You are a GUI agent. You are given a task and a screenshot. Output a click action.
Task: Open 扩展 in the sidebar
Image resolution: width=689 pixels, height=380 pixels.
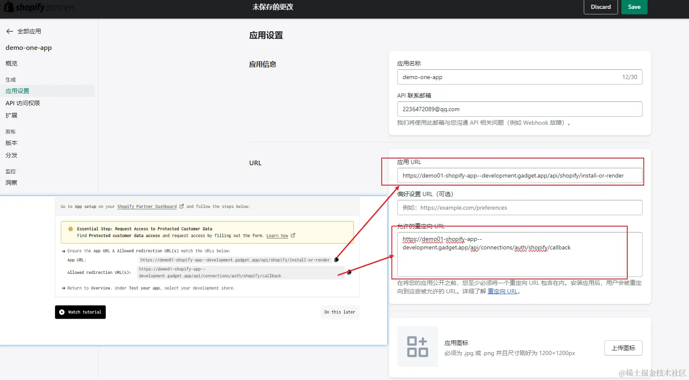pyautogui.click(x=11, y=115)
